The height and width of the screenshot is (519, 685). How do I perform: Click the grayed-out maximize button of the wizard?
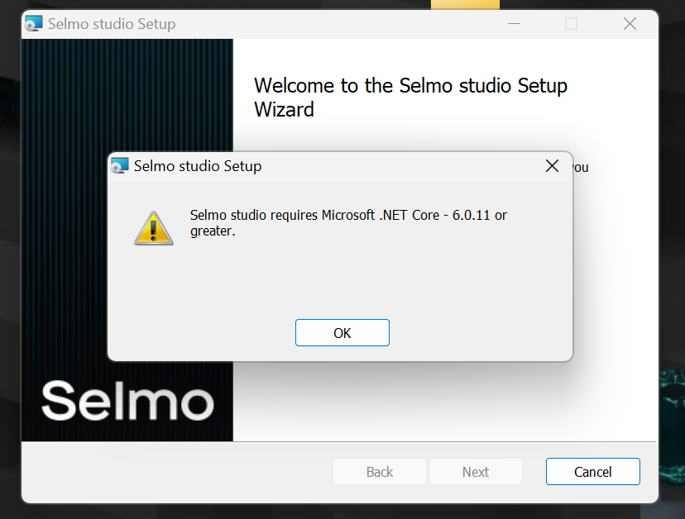(x=571, y=24)
